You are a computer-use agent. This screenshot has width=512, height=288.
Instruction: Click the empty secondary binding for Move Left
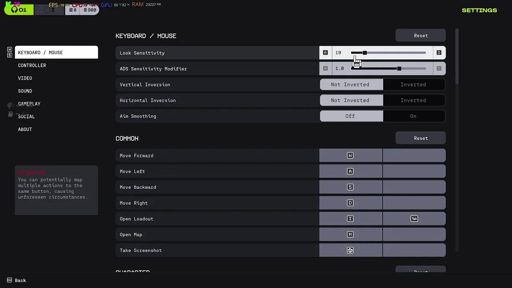point(414,171)
